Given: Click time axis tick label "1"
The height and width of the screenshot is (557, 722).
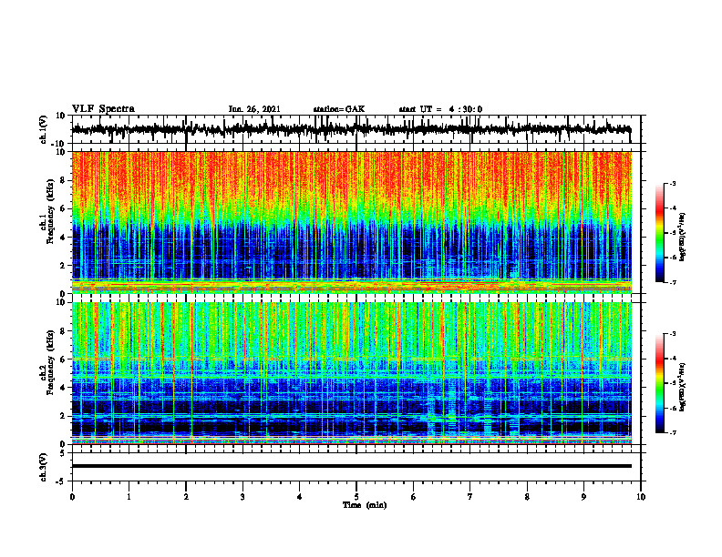Looking at the screenshot, I should 129,497.
